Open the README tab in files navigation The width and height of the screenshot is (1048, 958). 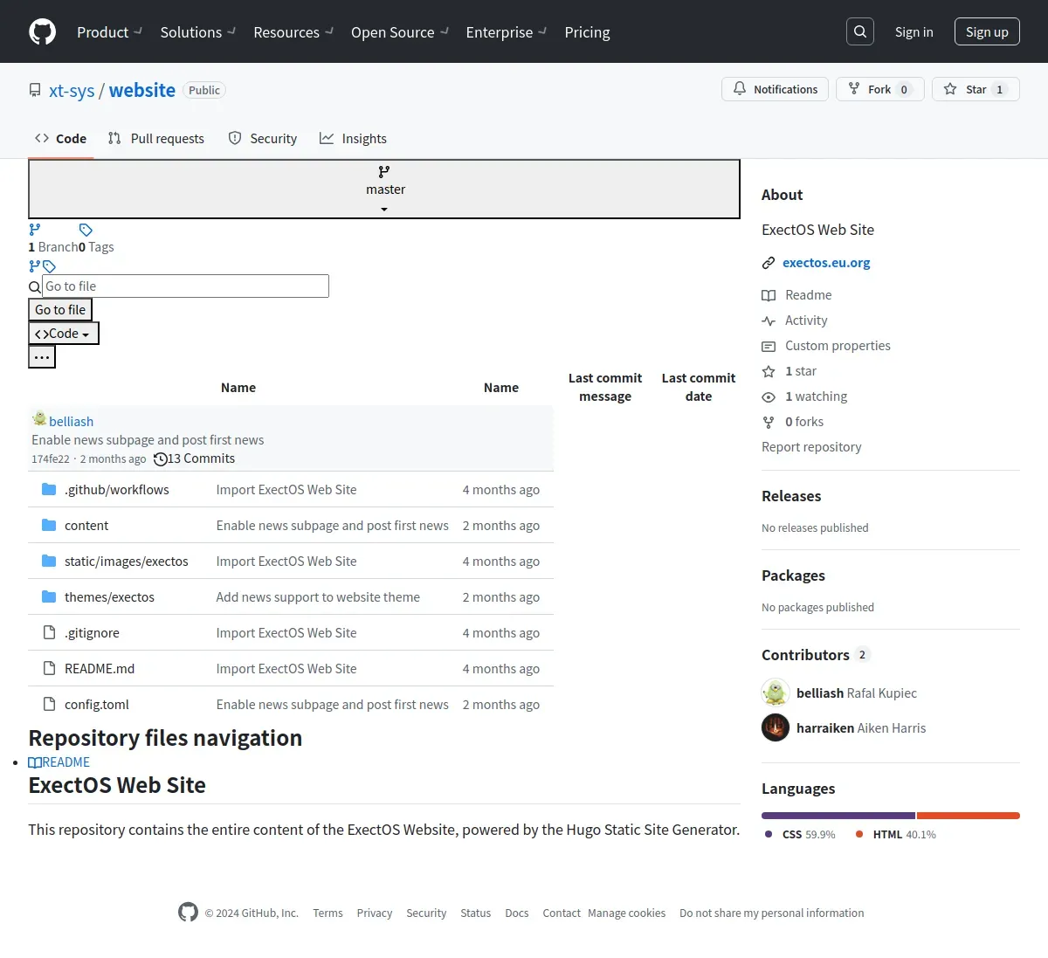pos(59,762)
